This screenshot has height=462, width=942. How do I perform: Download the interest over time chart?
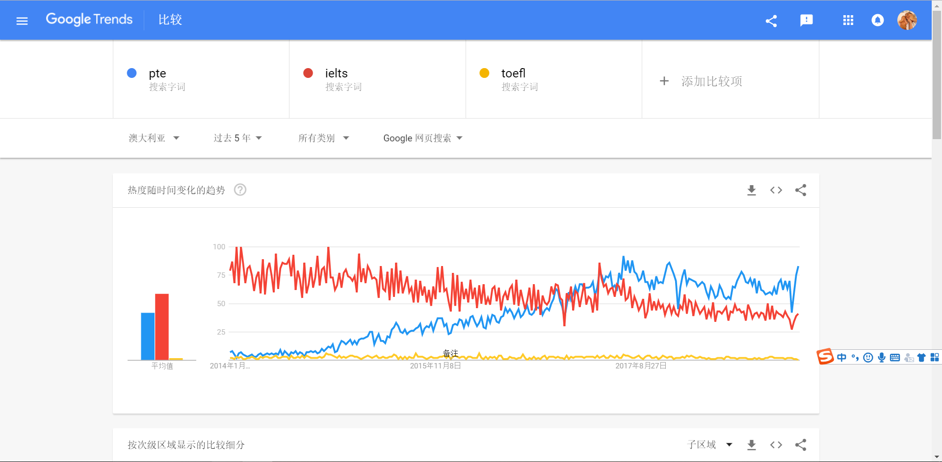pyautogui.click(x=752, y=190)
